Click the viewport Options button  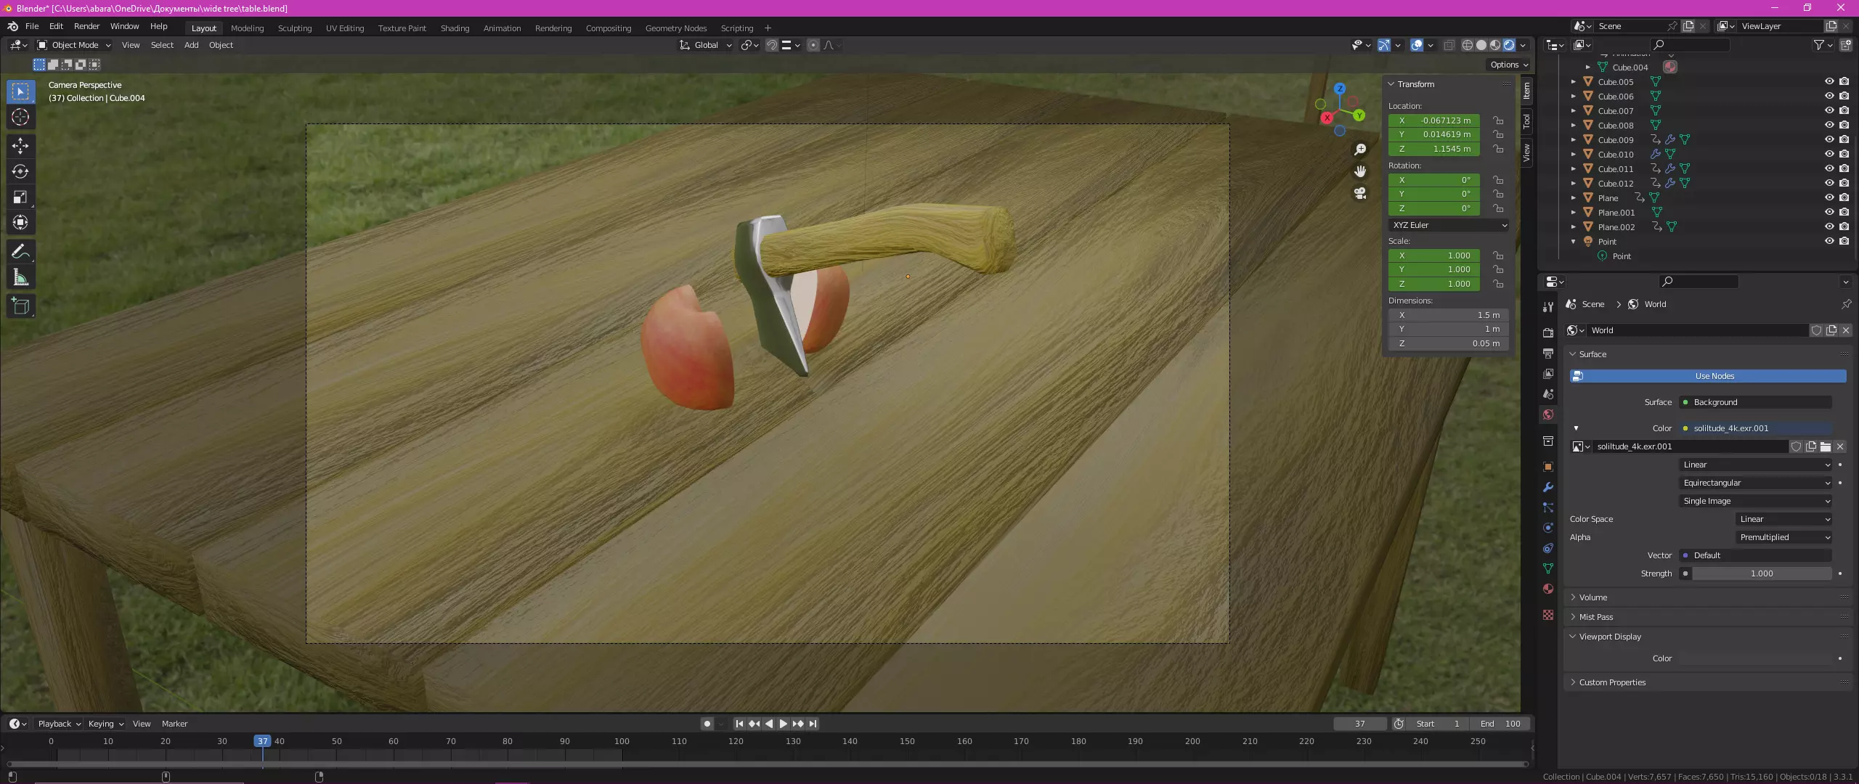tap(1509, 65)
